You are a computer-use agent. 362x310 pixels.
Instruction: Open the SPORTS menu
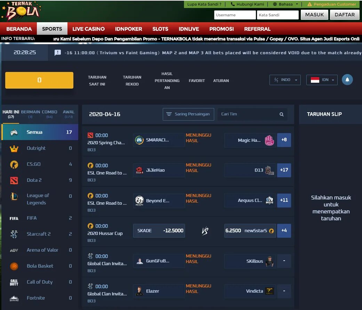[52, 29]
